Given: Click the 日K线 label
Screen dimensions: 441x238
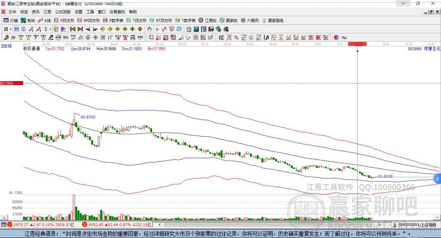Looking at the screenshot, I should tap(6, 46).
